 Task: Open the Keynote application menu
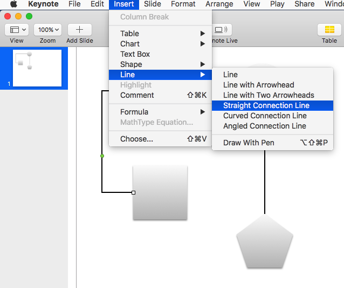coord(43,4)
